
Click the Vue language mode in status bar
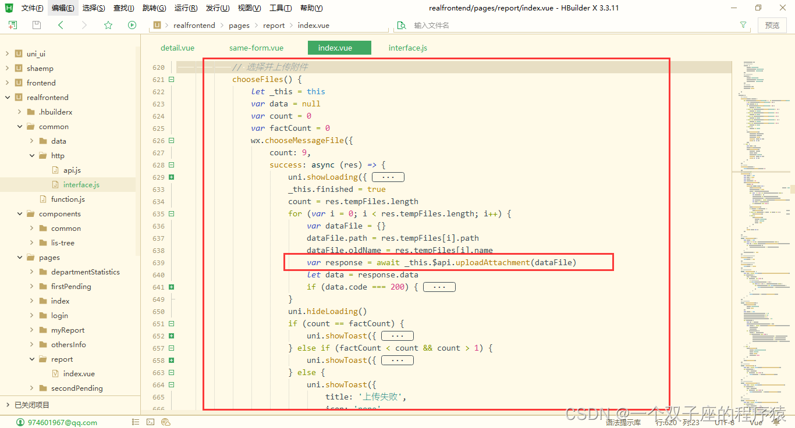756,423
